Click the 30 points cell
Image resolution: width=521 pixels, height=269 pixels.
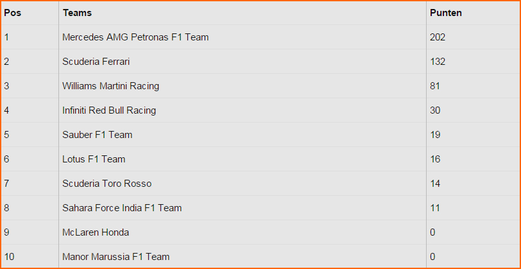click(473, 110)
